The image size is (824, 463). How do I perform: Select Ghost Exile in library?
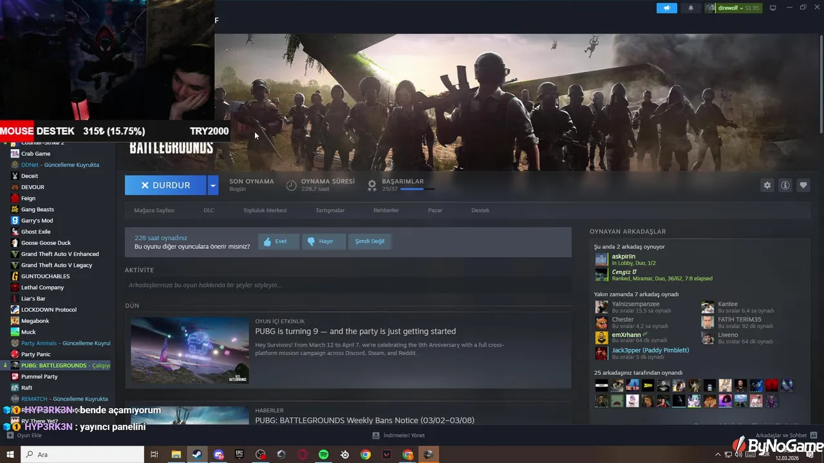(35, 232)
